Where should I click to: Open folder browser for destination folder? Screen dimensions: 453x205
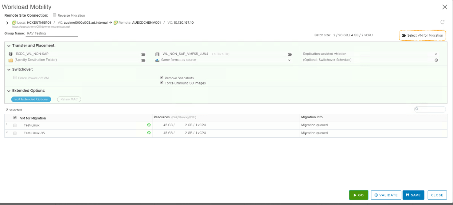pos(143,60)
